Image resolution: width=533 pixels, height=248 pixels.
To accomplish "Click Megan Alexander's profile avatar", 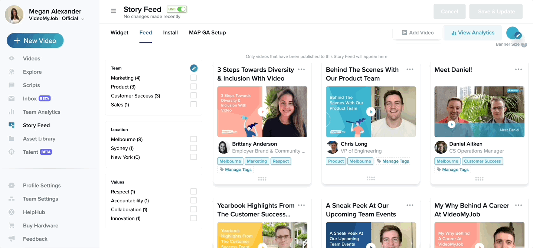I will coord(14,14).
